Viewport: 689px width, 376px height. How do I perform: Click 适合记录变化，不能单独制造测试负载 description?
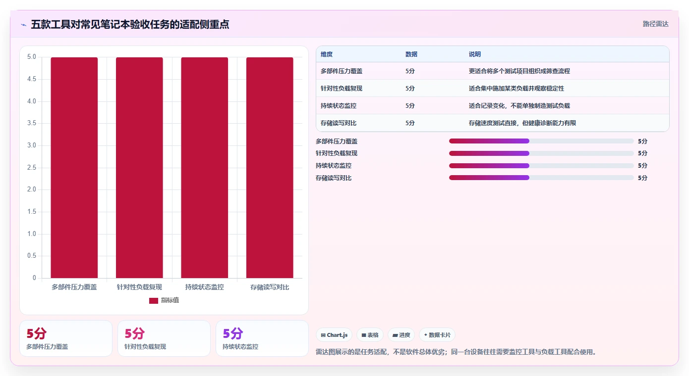[x=519, y=105]
